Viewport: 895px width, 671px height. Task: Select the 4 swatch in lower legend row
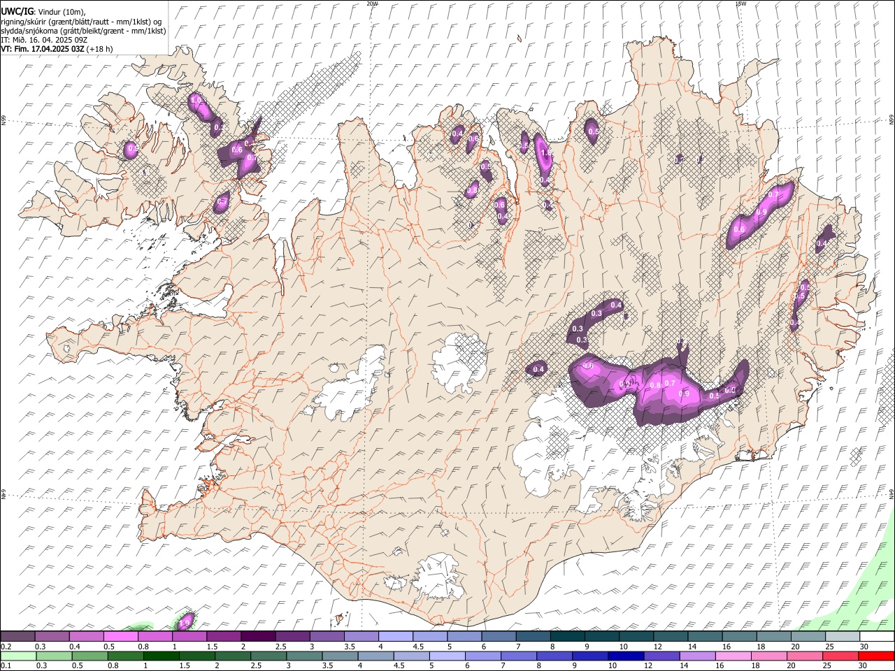[x=376, y=656]
